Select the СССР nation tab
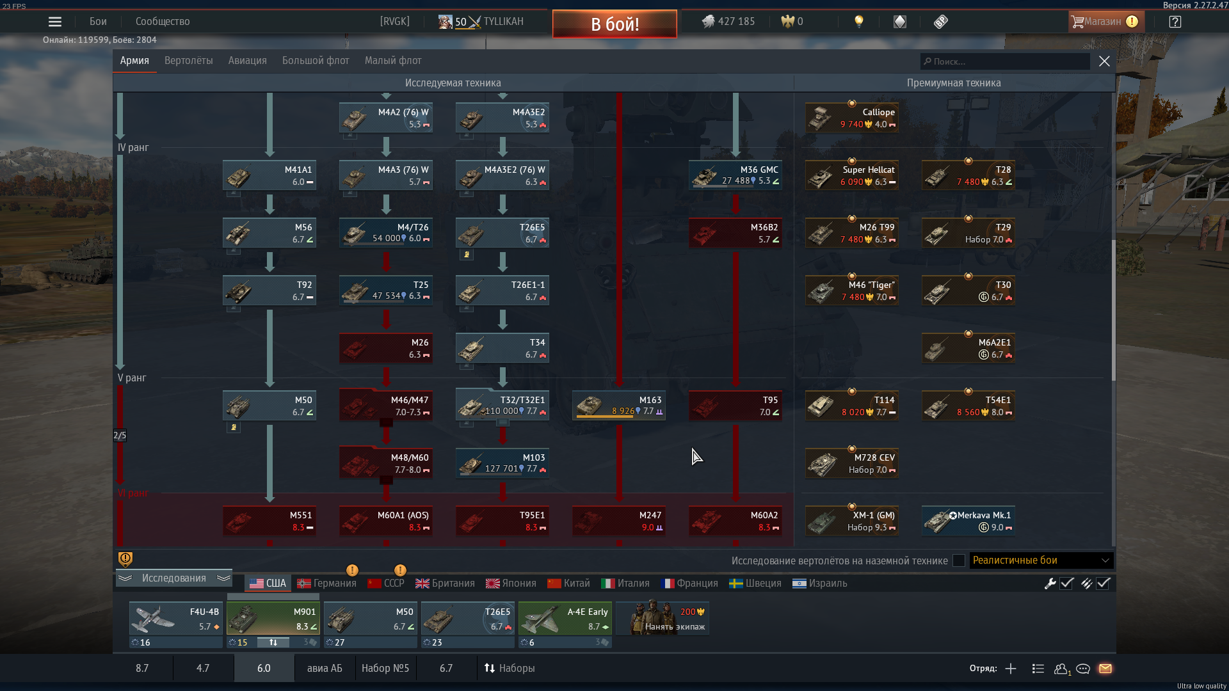Viewport: 1229px width, 691px height. (x=386, y=584)
